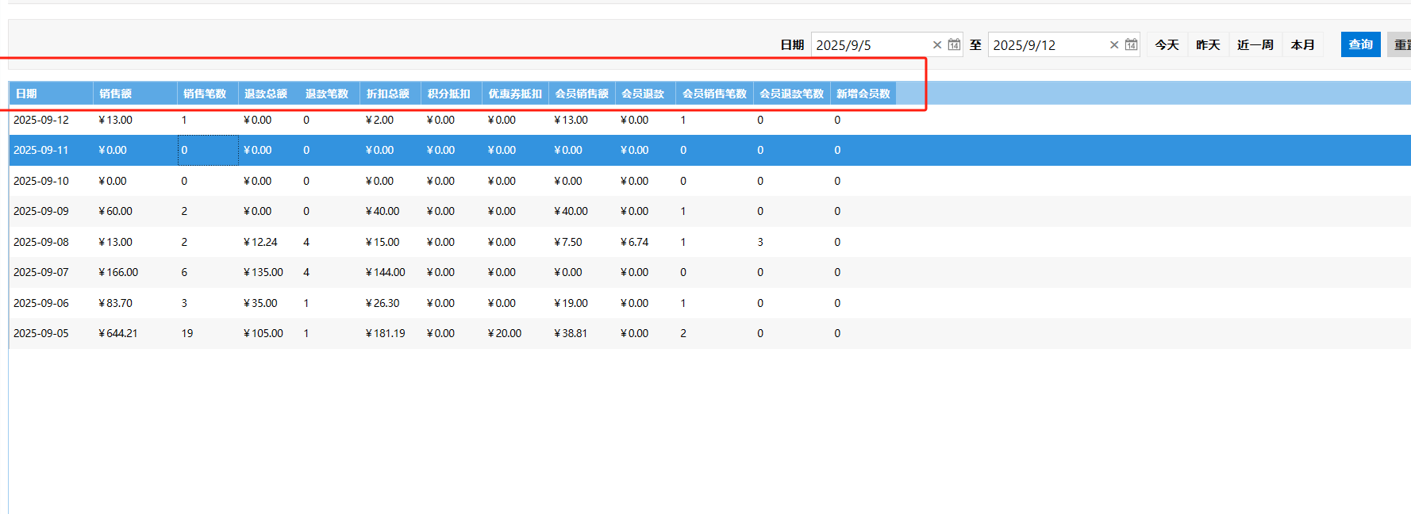Switch to 近一周 date range
1411x514 pixels.
tap(1255, 45)
